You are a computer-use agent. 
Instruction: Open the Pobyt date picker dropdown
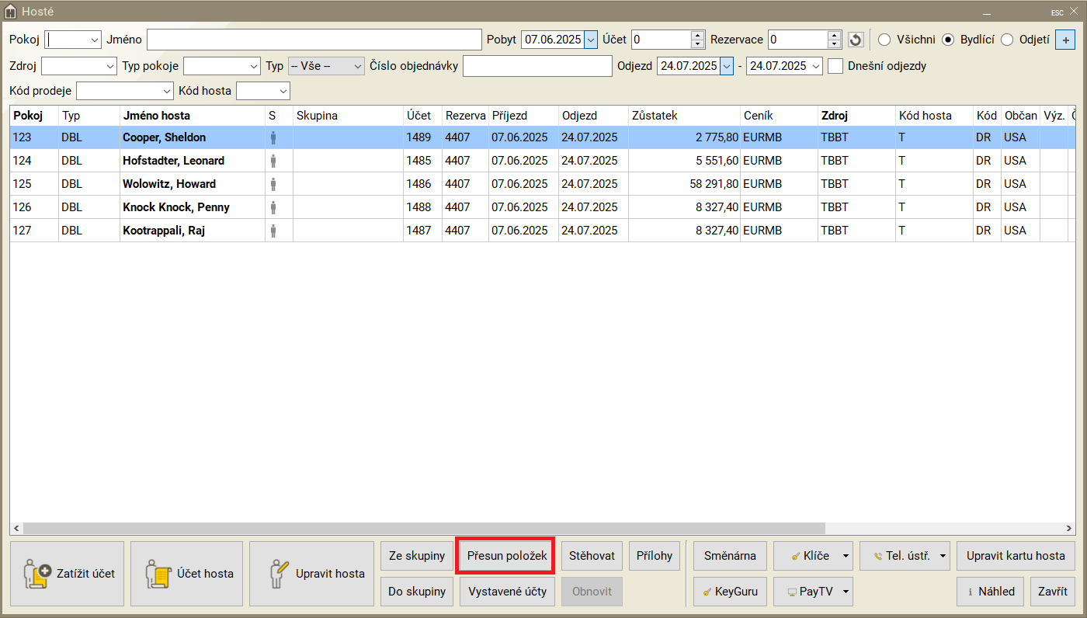coord(590,40)
